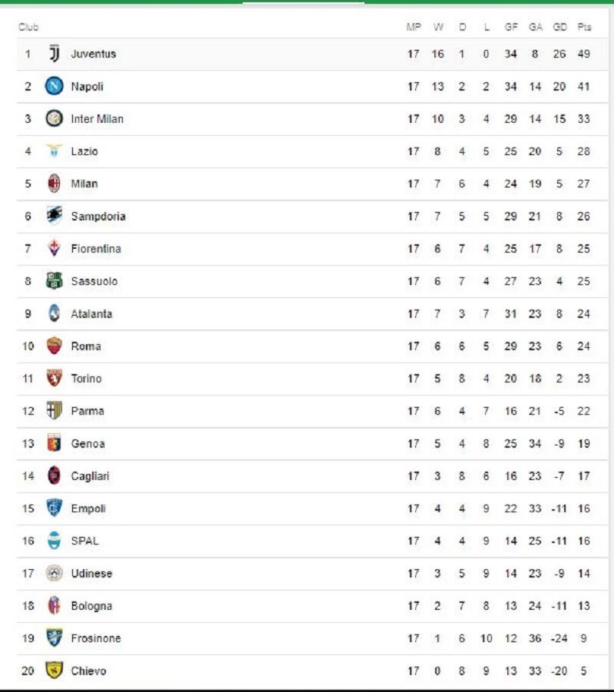Image resolution: width=614 pixels, height=692 pixels.
Task: Click the GD column header
Action: point(560,27)
